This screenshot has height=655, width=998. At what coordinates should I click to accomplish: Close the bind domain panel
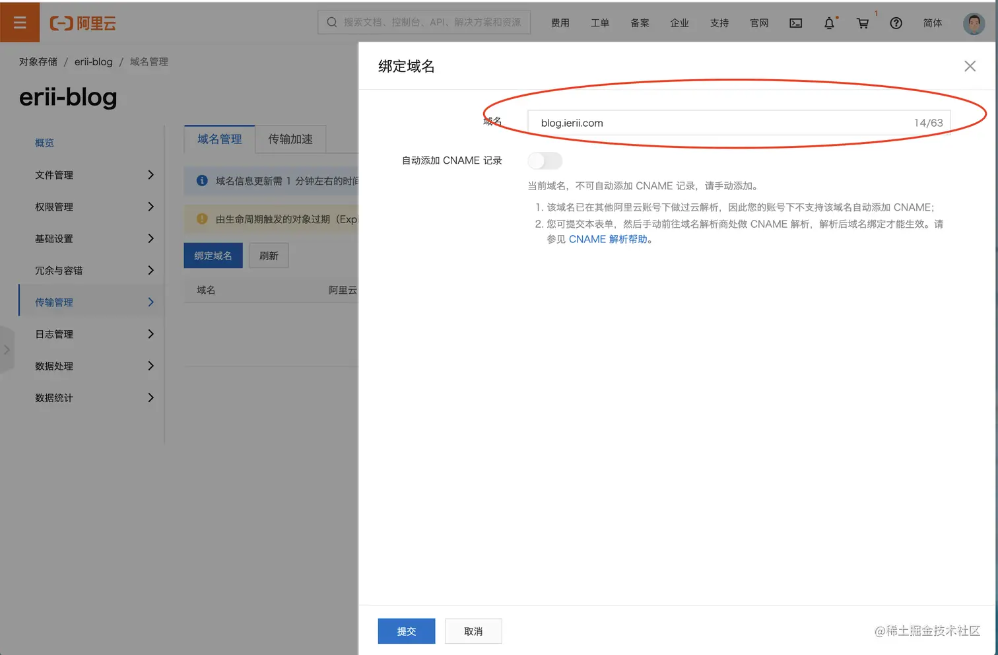(x=970, y=66)
